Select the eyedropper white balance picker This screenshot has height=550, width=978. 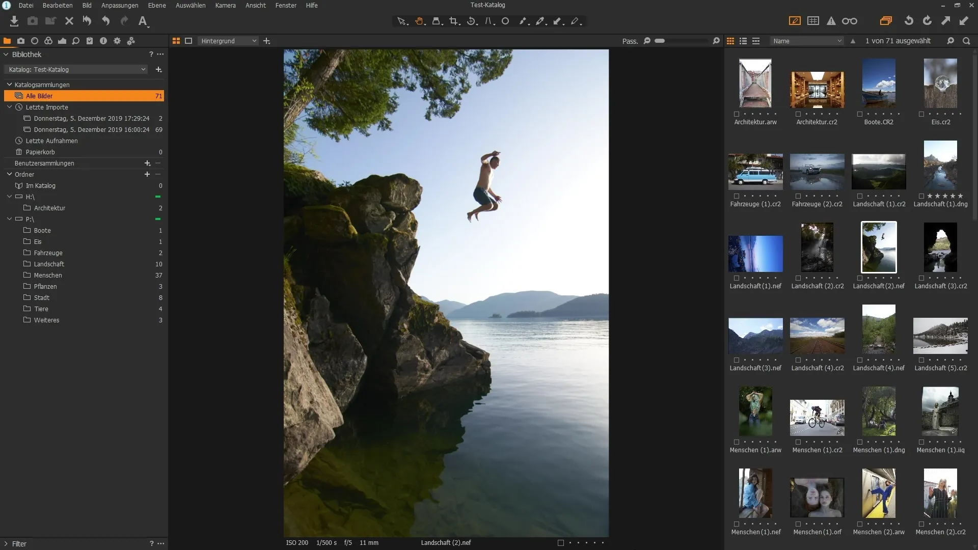click(x=541, y=21)
